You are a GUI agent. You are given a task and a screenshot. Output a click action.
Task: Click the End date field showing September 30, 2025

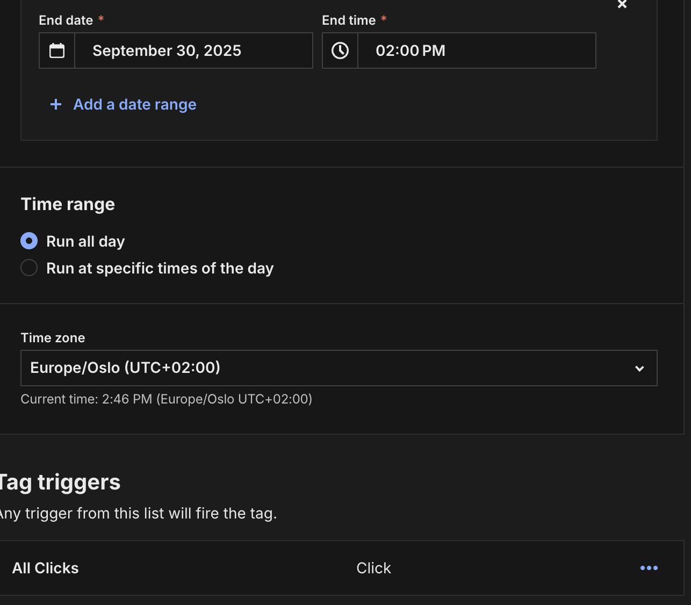[193, 51]
